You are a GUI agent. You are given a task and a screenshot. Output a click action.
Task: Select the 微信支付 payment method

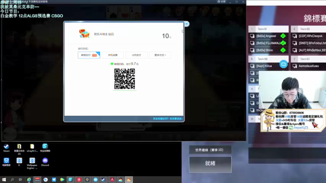(x=89, y=55)
